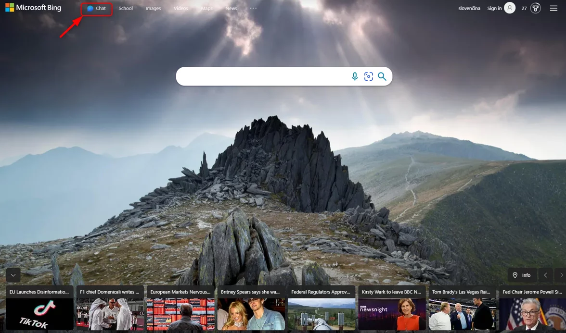566x333 pixels.
Task: Click the Microsoft Bing logo
Action: 33,8
